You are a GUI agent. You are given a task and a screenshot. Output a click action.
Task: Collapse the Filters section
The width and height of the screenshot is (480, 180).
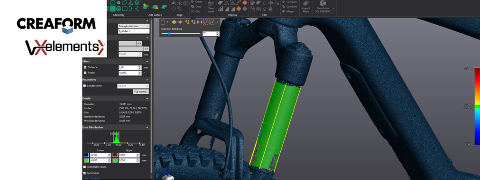pyautogui.click(x=147, y=61)
